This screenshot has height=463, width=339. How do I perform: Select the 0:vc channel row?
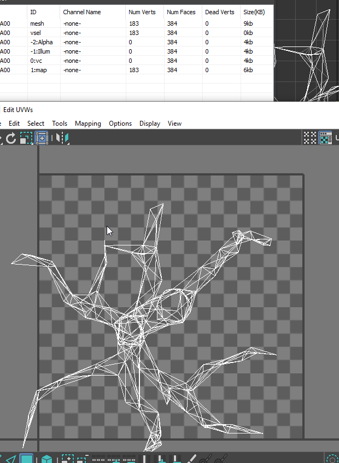pos(137,61)
